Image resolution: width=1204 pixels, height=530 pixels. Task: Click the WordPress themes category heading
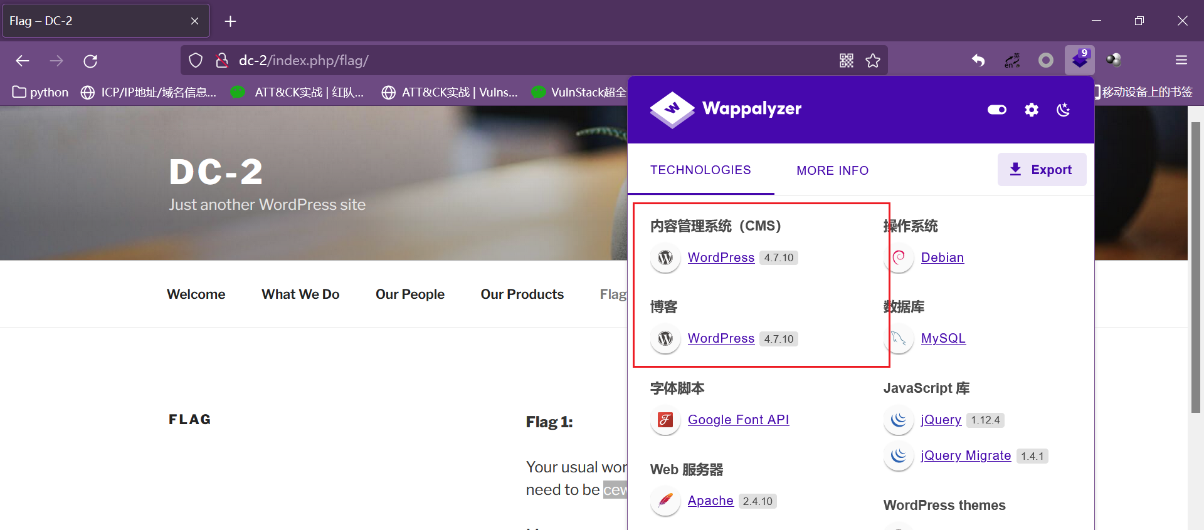(x=944, y=505)
